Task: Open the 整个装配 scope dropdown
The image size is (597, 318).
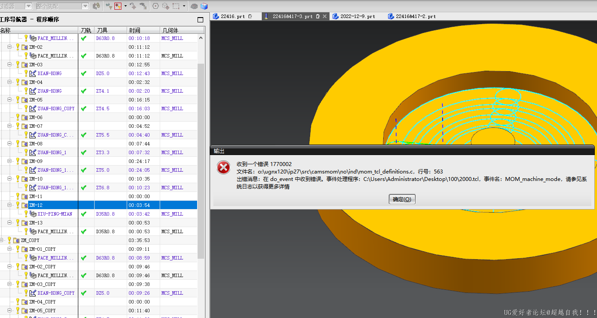Action: [x=85, y=6]
